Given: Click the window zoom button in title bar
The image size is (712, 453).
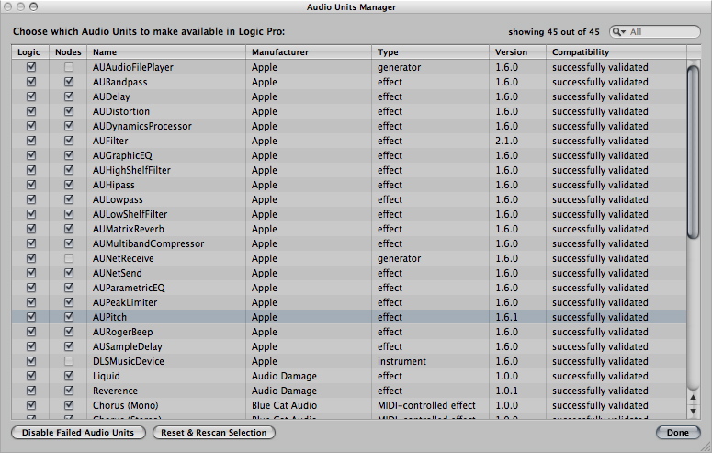Looking at the screenshot, I should [34, 6].
